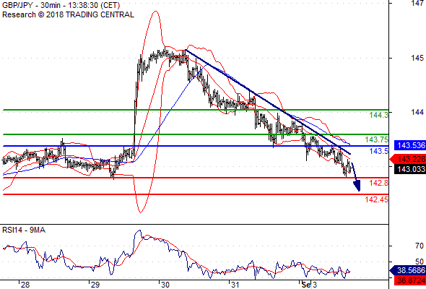Click the RSI 70 level label
Viewport: 426px width, 289px height.
click(x=420, y=246)
